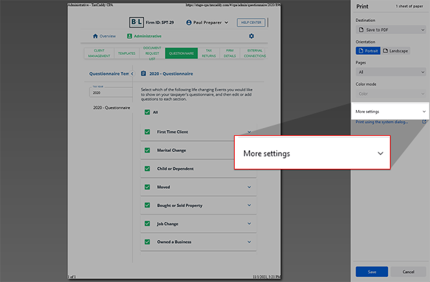Screen dimensions: 430x282
Task: Switch to Questionnaire tab
Action: [x=181, y=53]
